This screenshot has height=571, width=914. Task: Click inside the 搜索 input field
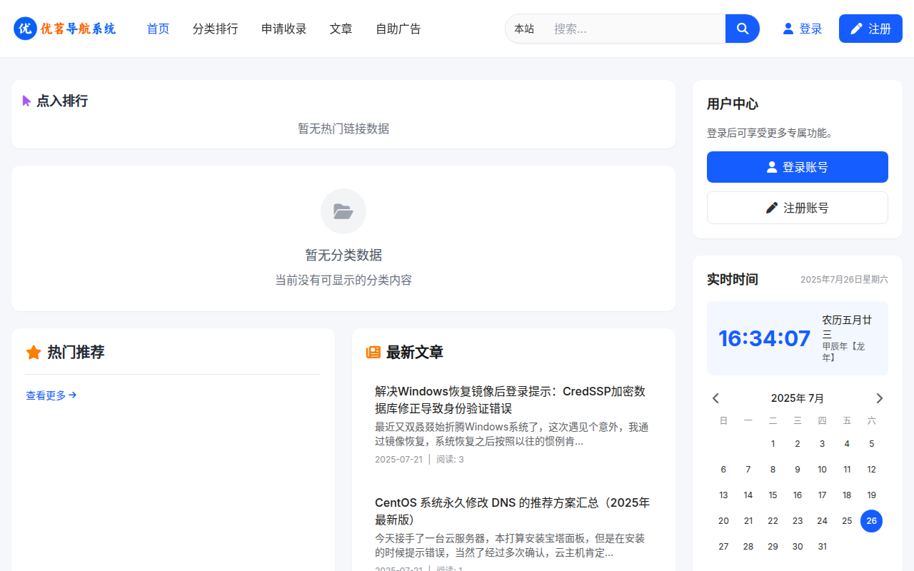(x=628, y=29)
